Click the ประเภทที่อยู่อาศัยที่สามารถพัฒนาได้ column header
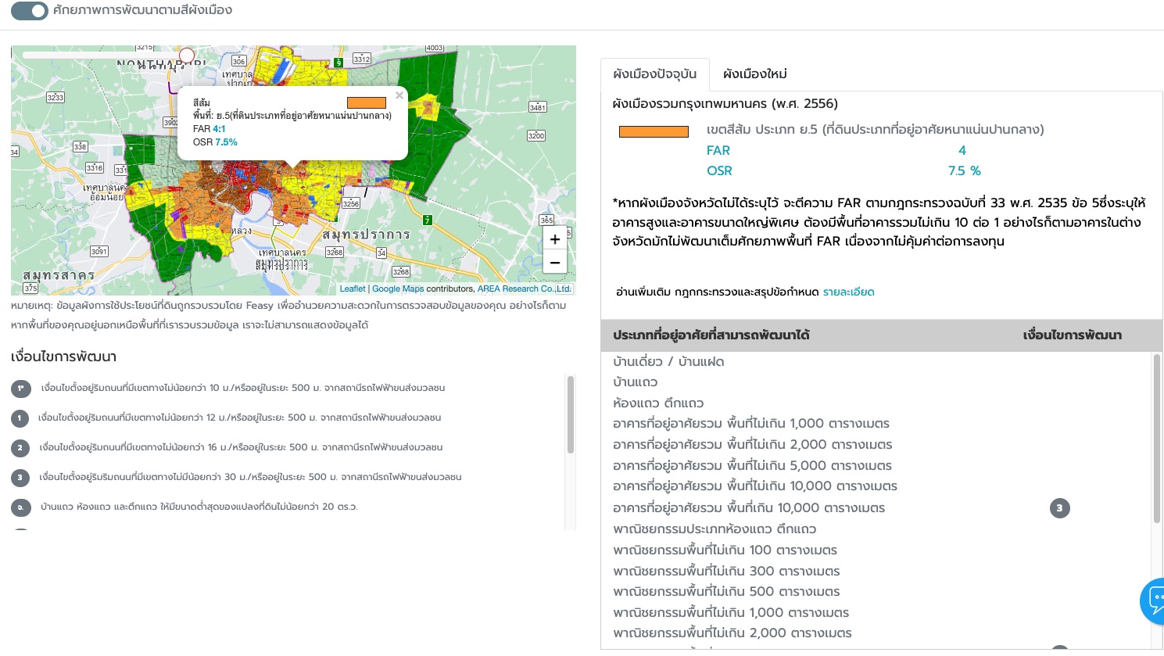 tap(711, 335)
